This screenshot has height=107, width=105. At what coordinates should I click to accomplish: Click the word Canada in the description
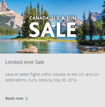point(59,75)
